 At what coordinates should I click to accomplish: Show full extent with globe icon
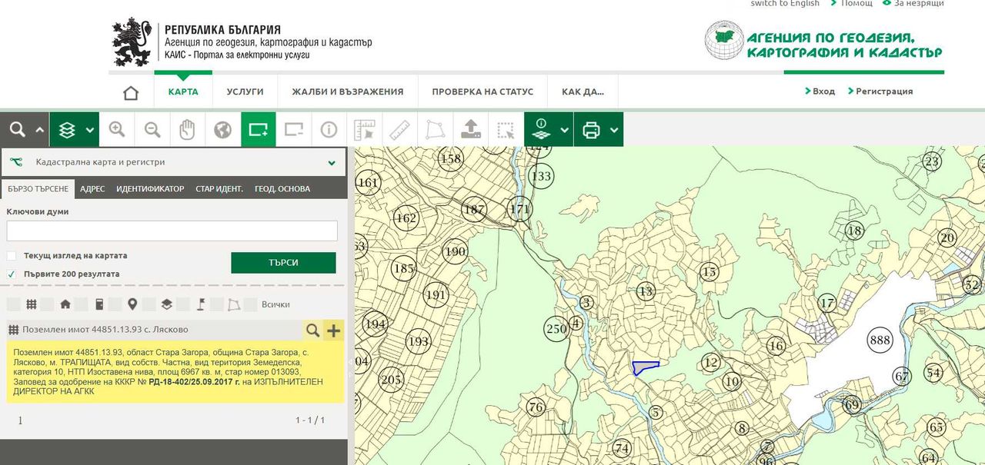coord(223,130)
